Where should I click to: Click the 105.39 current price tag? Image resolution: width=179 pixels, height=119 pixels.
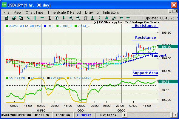[168, 47]
